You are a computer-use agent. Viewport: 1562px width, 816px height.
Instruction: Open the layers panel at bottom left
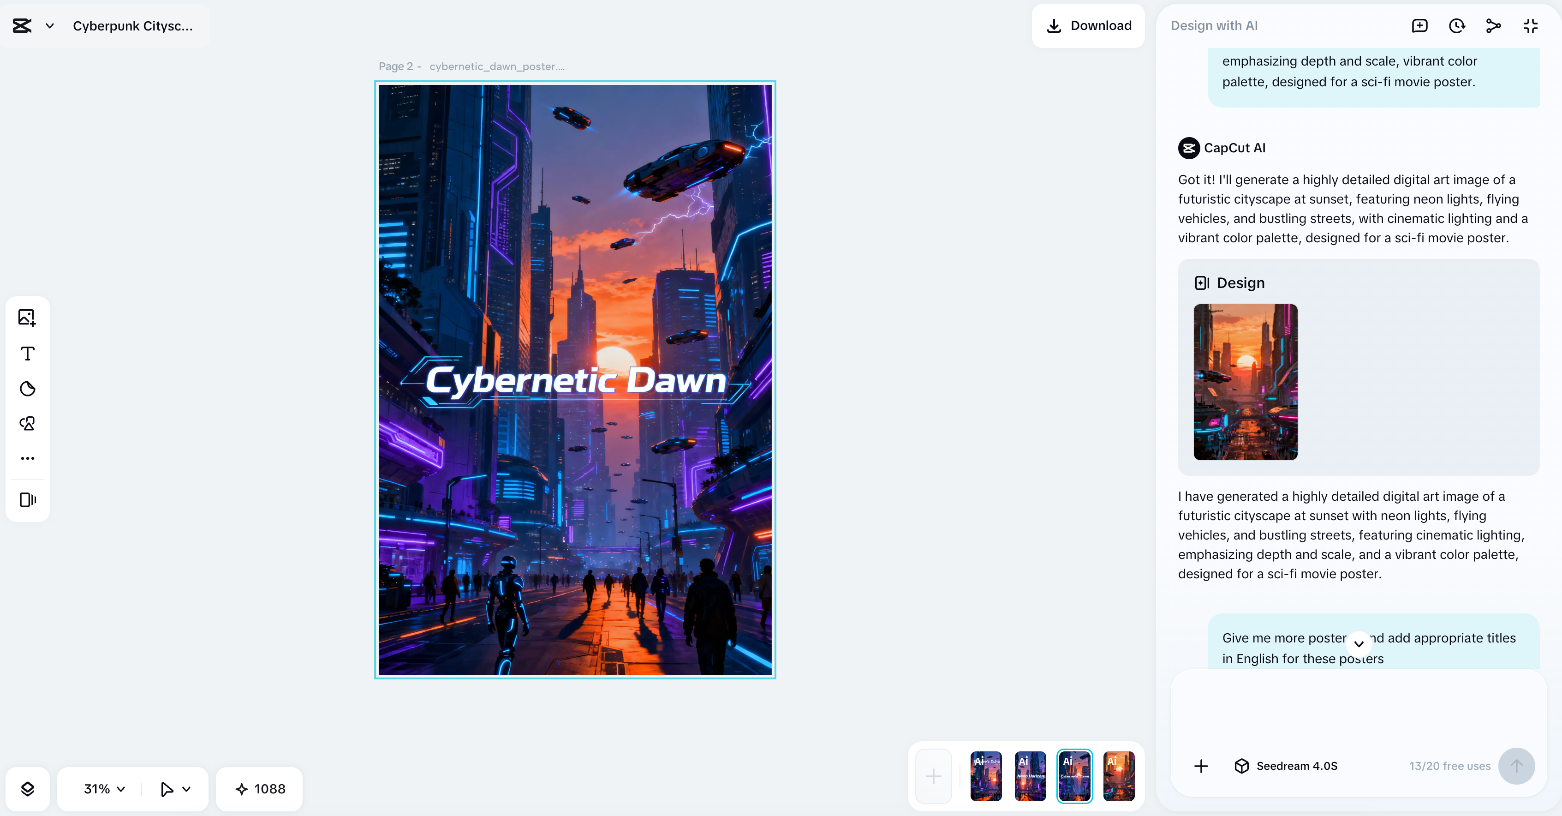[x=28, y=789]
